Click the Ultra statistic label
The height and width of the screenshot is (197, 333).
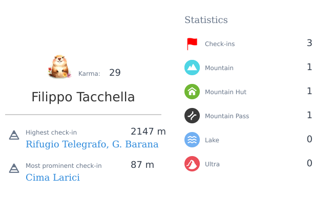pyautogui.click(x=212, y=164)
